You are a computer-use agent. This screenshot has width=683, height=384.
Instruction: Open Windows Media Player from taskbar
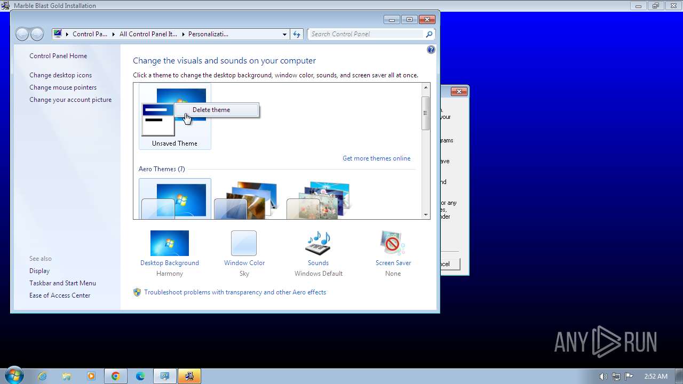(x=91, y=376)
